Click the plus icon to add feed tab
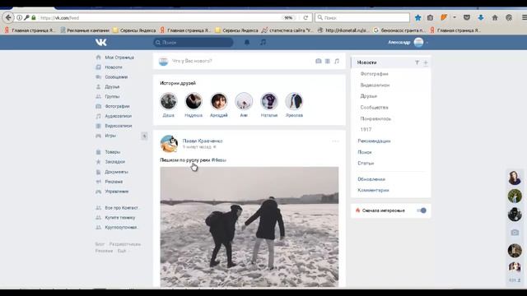The width and height of the screenshot is (527, 296). pos(426,62)
